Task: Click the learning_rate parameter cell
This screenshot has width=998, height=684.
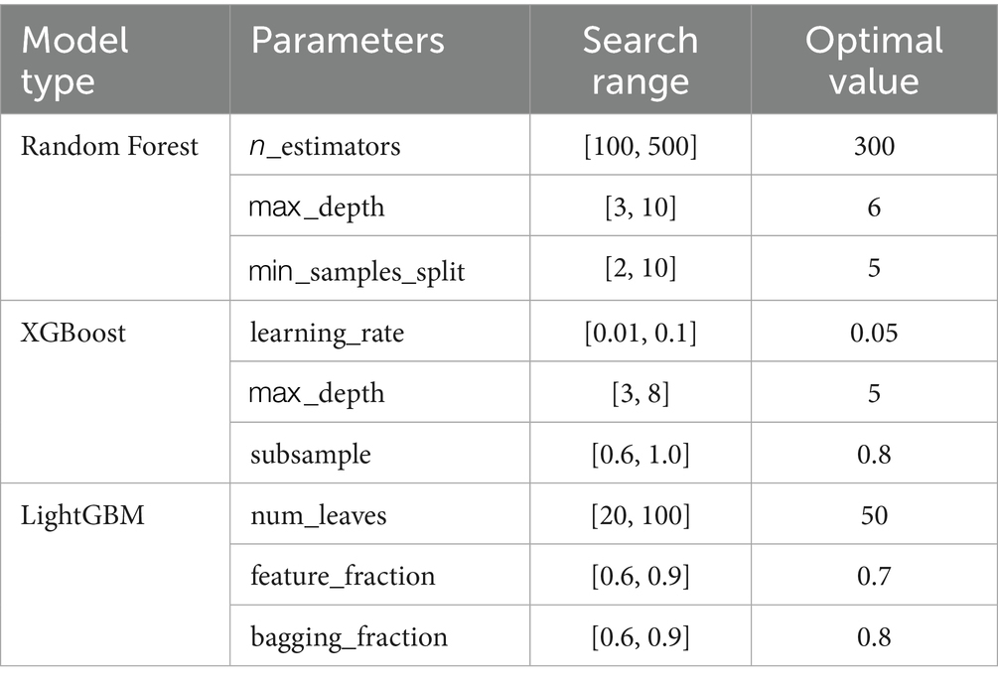Action: tap(327, 333)
